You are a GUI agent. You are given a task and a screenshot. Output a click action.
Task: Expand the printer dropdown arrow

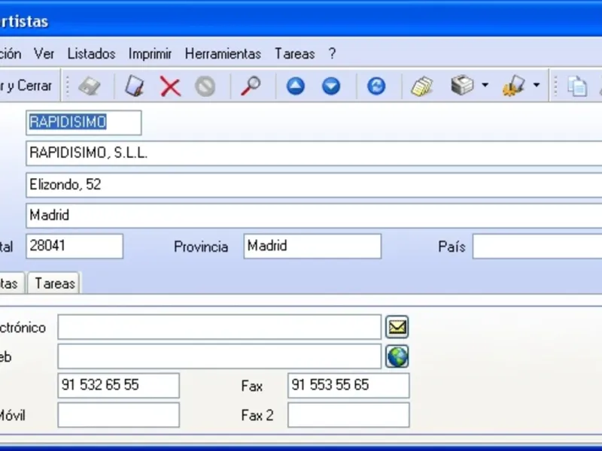(x=485, y=85)
